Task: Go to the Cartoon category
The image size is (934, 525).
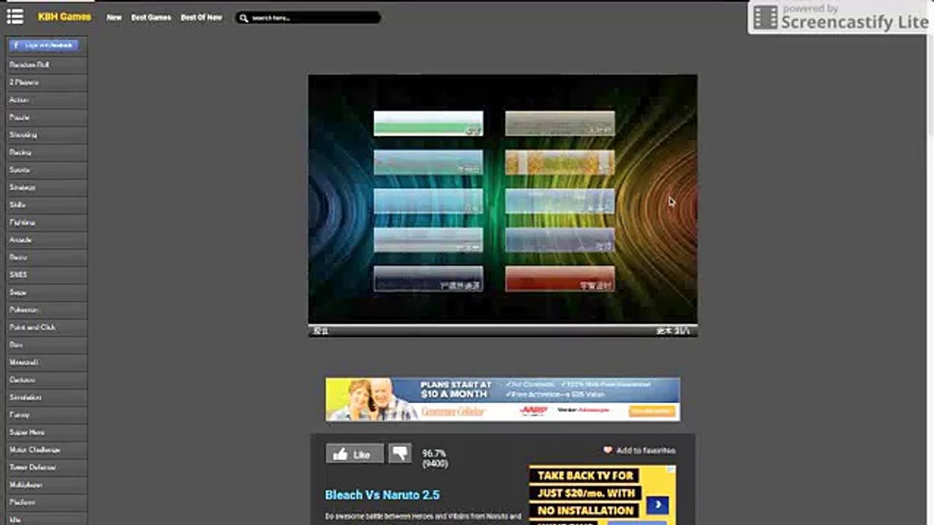Action: [x=46, y=380]
